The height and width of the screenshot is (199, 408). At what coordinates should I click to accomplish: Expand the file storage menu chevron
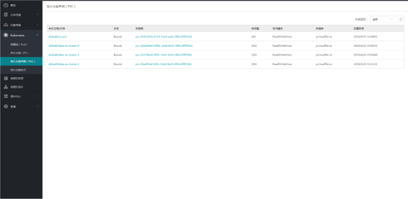tap(37, 15)
